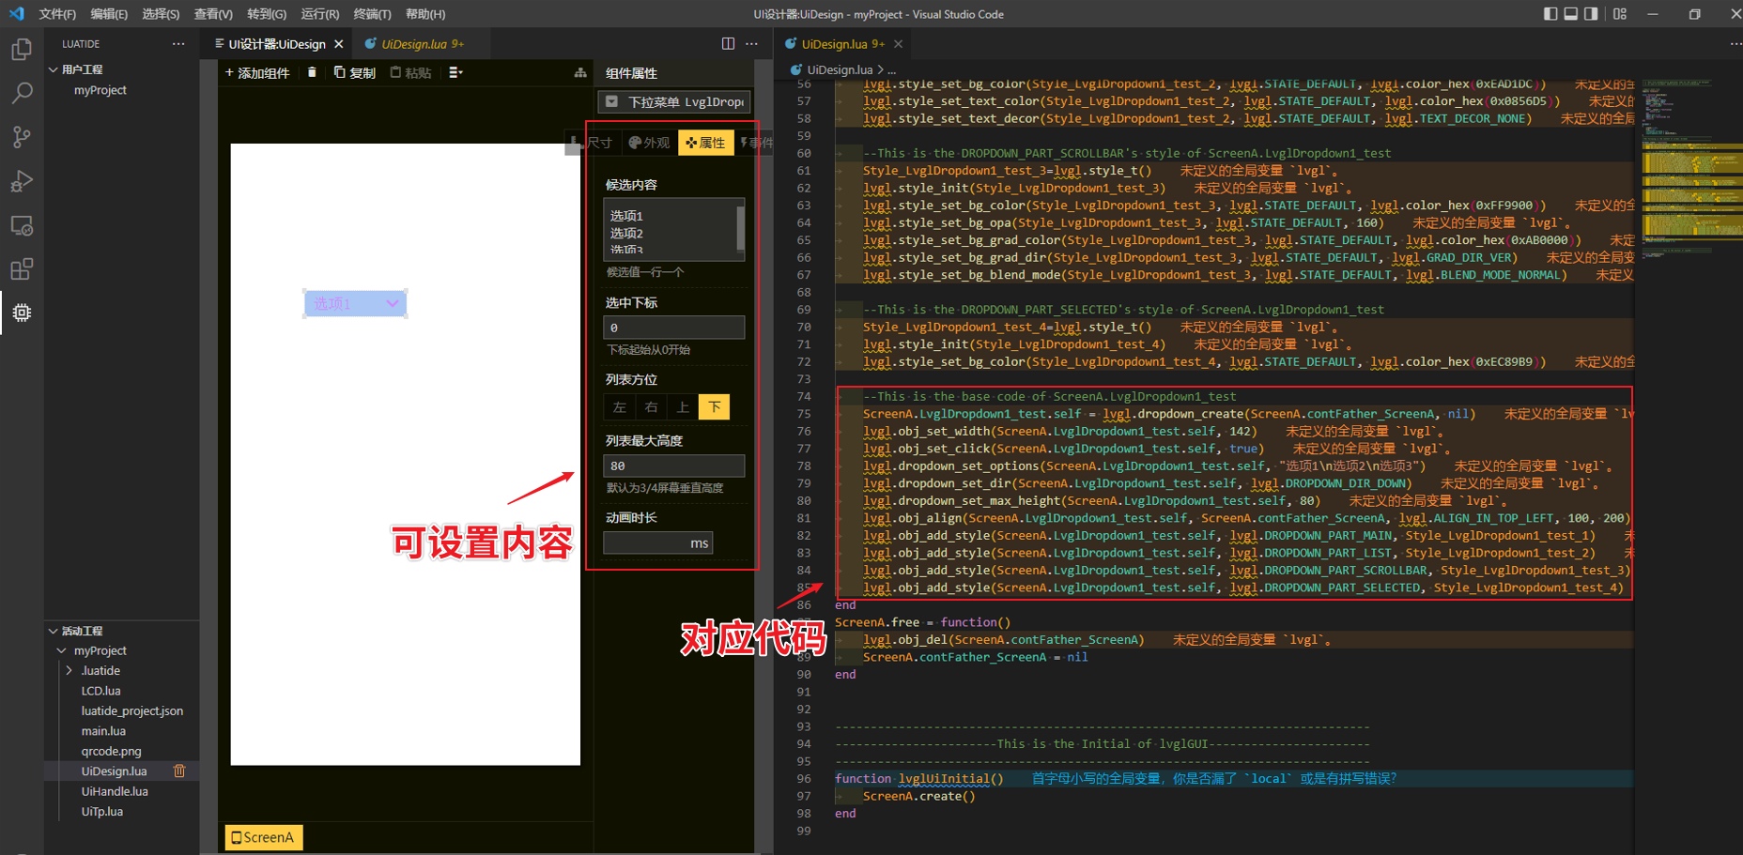The width and height of the screenshot is (1743, 855).
Task: Open the LuatIDE icon in activity bar
Action: (22, 313)
